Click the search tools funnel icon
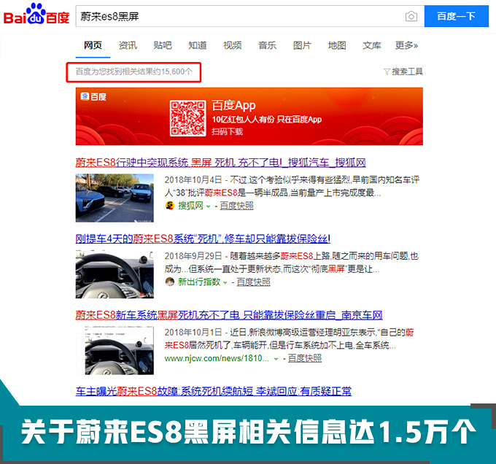 click(x=387, y=71)
